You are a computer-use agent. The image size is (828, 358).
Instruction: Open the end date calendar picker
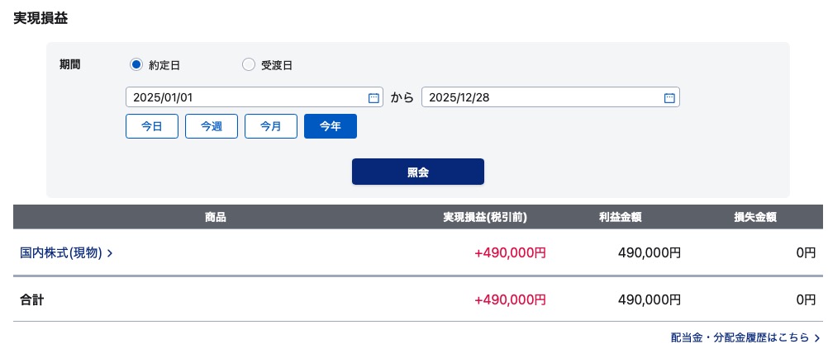pyautogui.click(x=669, y=97)
